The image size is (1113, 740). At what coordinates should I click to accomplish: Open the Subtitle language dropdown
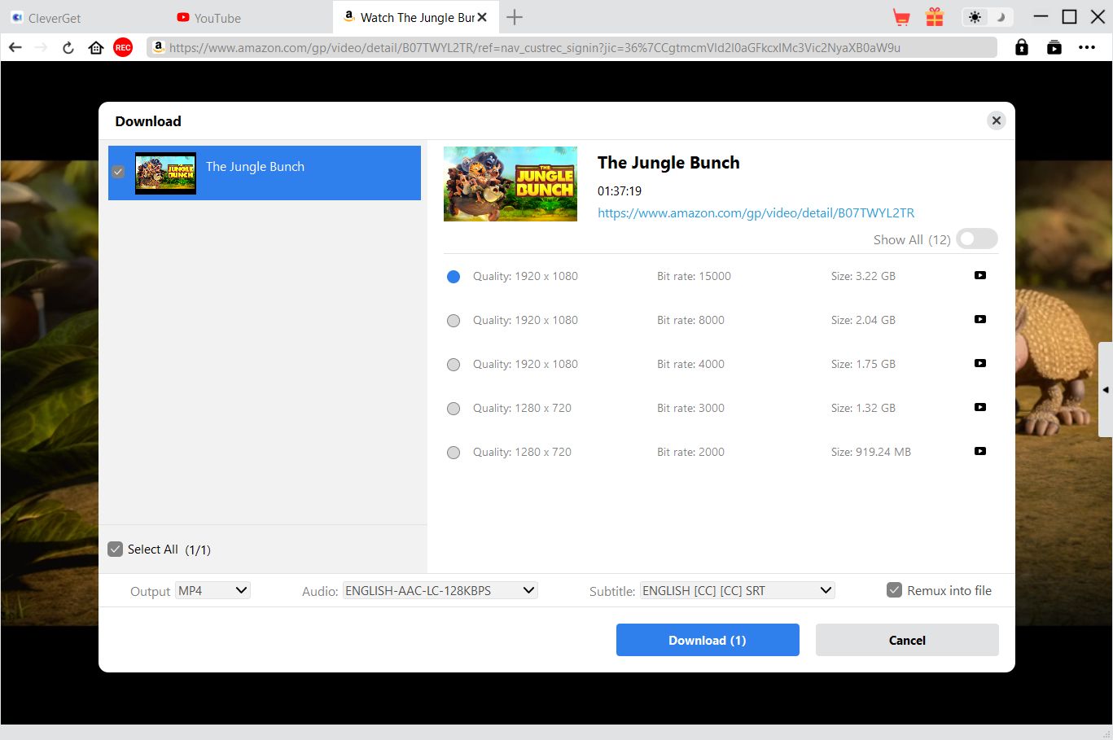(738, 590)
